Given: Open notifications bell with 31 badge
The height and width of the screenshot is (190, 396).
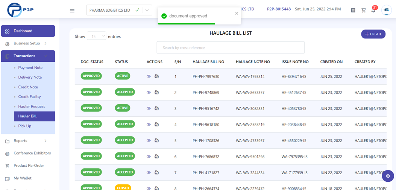Looking at the screenshot, I should (x=373, y=10).
